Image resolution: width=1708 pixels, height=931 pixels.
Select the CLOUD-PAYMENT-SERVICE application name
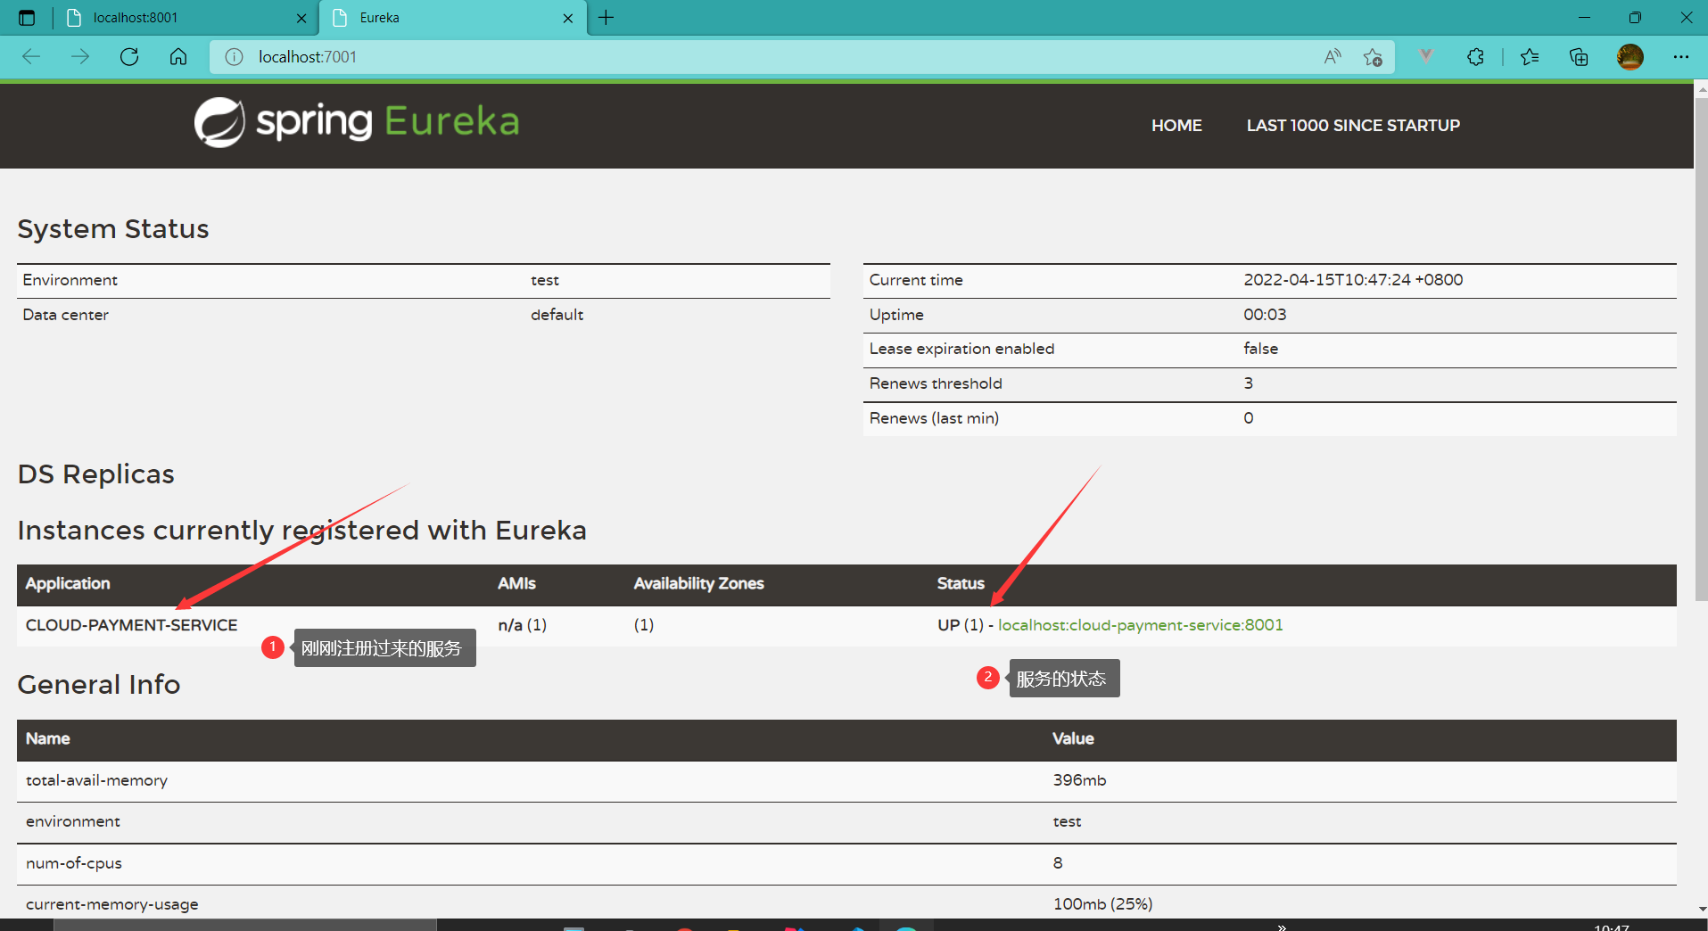pyautogui.click(x=132, y=625)
